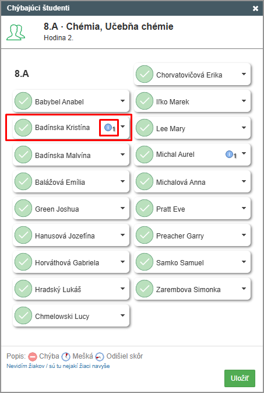Click the Mešká clock legend icon

coord(66,356)
